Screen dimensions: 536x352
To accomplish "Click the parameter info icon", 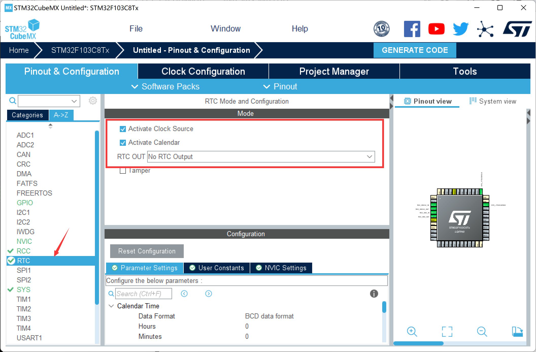I will click(x=374, y=294).
